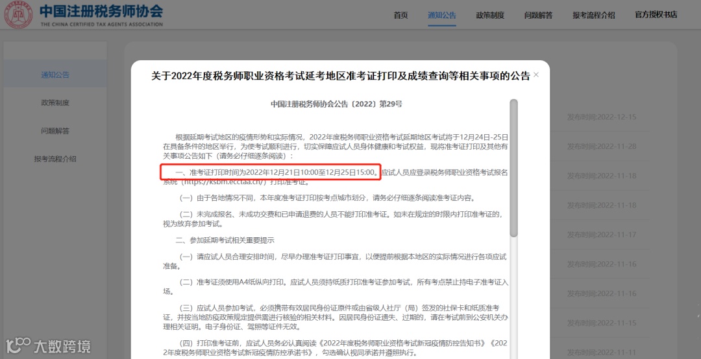Select 问题解答 in left sidebar

click(55, 131)
